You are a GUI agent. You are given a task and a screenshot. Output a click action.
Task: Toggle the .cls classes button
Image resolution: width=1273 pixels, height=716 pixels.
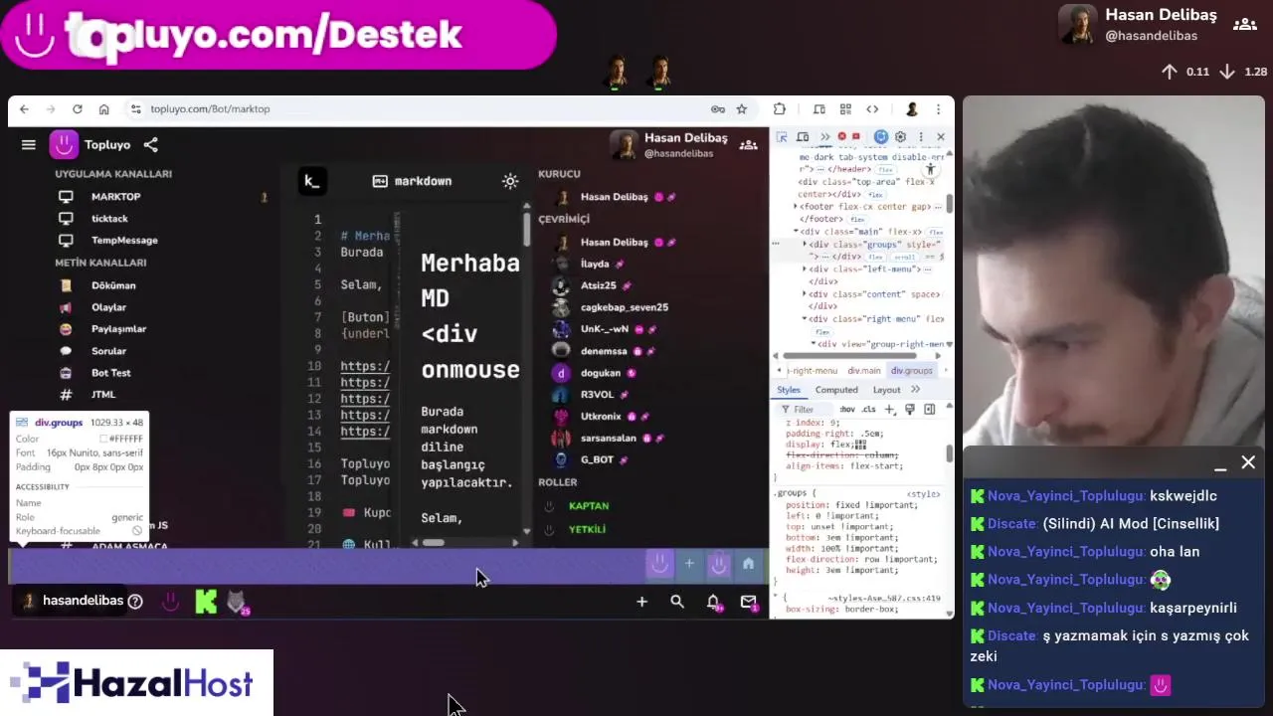click(868, 410)
